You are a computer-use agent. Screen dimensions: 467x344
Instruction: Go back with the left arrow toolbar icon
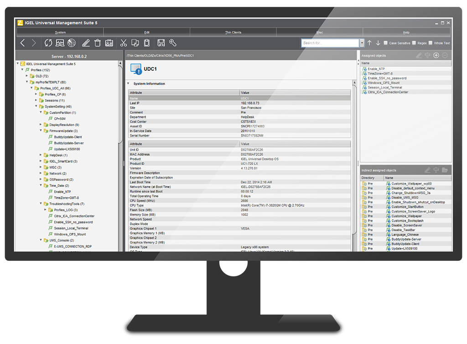coord(23,43)
